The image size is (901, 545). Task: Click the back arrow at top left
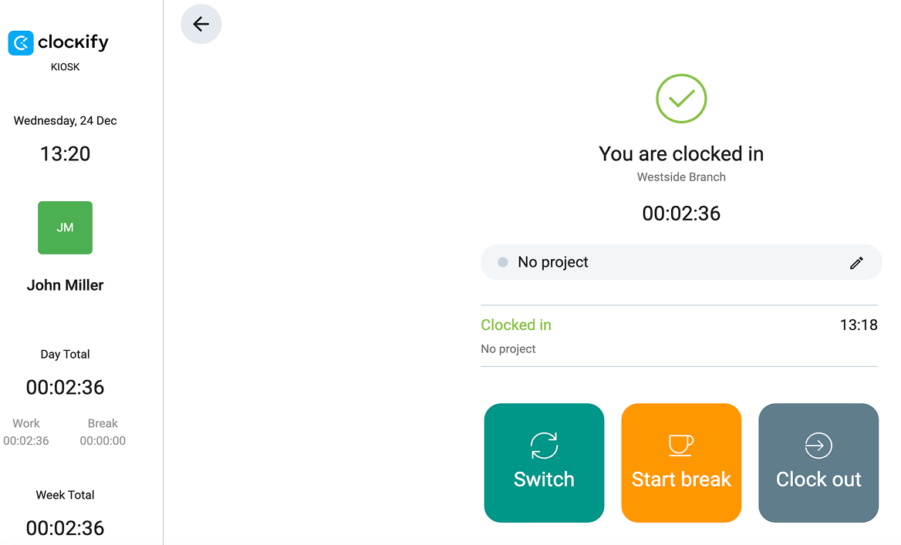(x=201, y=24)
